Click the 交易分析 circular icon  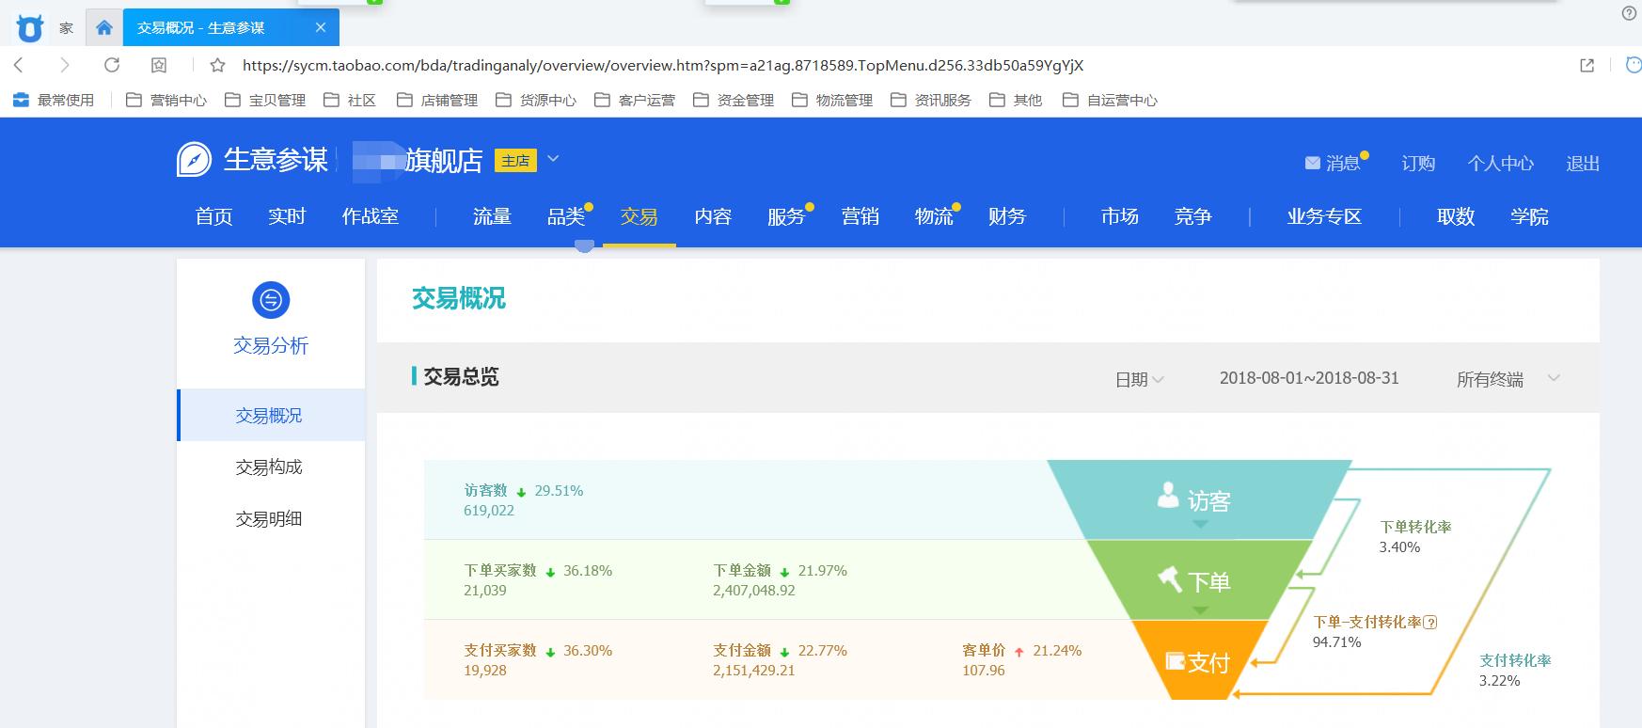[271, 300]
